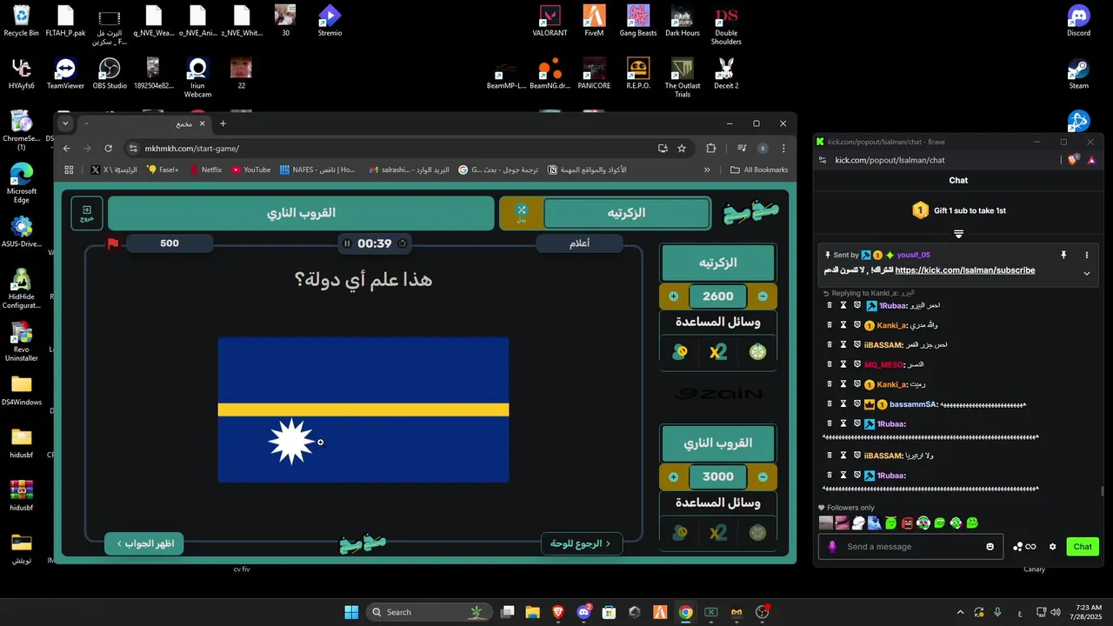Click the taskbar Search box
This screenshot has width=1113, height=626.
[x=428, y=612]
